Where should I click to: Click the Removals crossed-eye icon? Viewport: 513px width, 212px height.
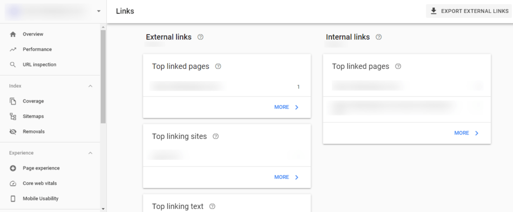point(13,131)
